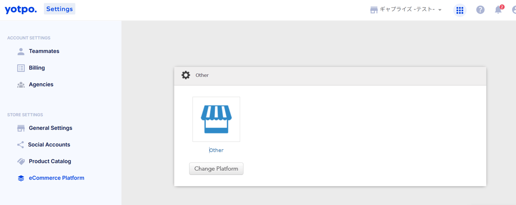Screen dimensions: 516x205
Task: Open the notifications bell icon
Action: 498,10
